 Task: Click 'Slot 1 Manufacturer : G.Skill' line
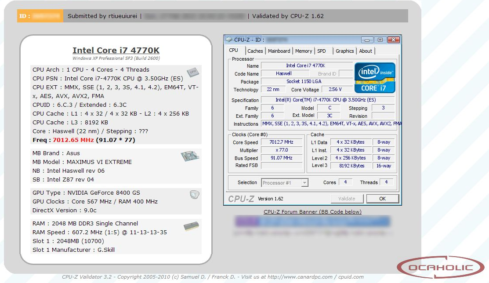click(x=74, y=250)
